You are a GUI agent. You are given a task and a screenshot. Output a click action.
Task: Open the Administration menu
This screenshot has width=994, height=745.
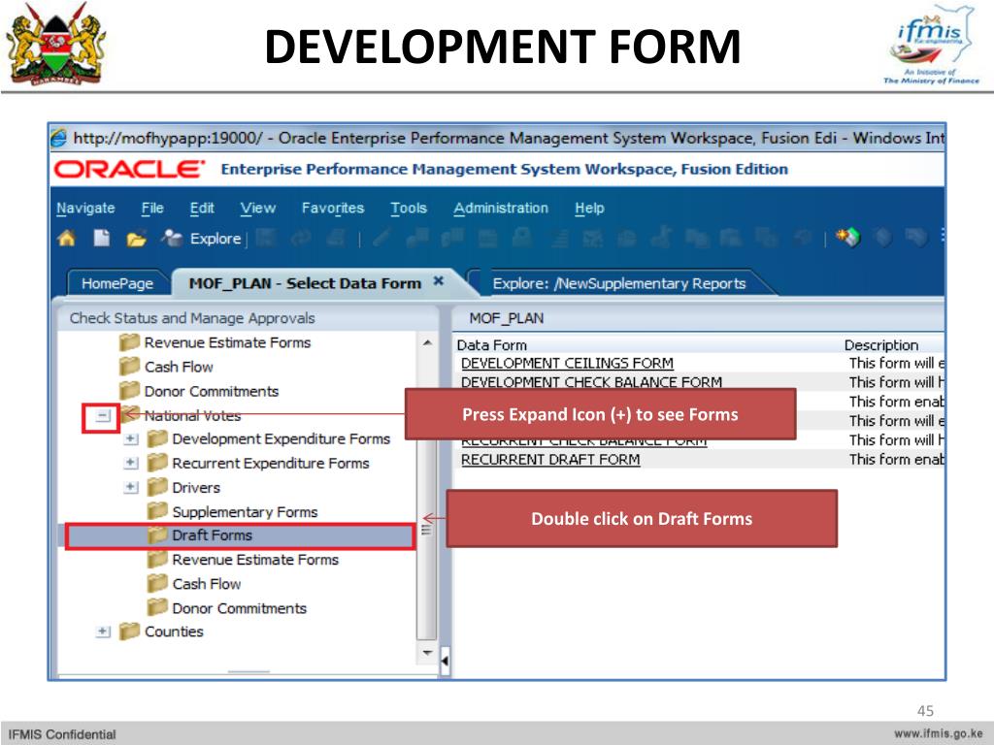[x=501, y=208]
